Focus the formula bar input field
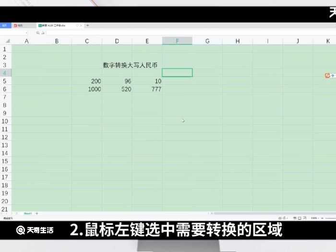The height and width of the screenshot is (252, 336). [x=191, y=33]
